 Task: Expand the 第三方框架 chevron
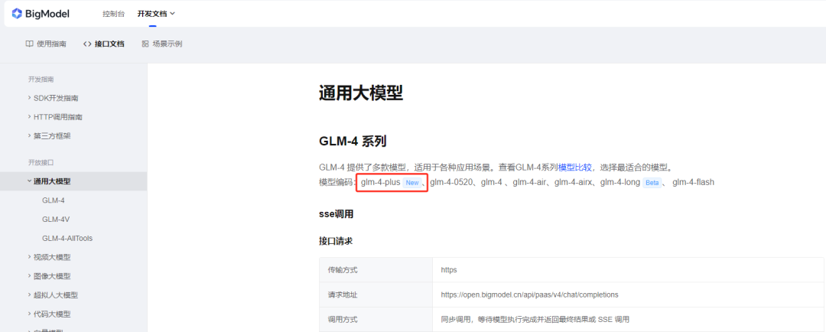click(x=30, y=135)
